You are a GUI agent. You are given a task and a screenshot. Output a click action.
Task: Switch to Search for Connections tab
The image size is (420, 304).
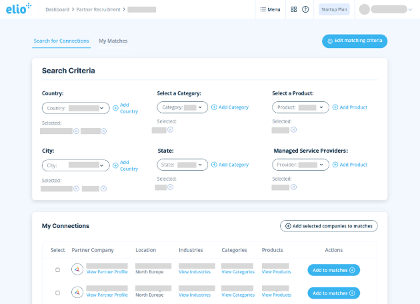(x=61, y=41)
